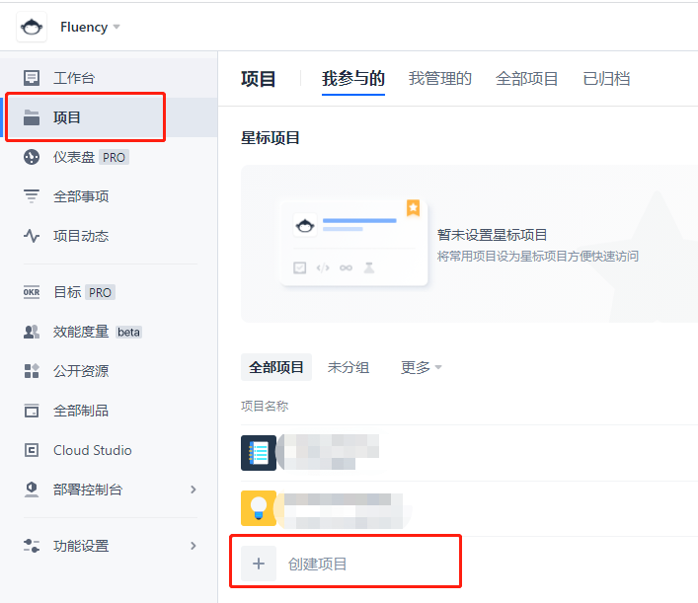
Task: Click the 仪表盘 dashboard icon
Action: pos(32,157)
